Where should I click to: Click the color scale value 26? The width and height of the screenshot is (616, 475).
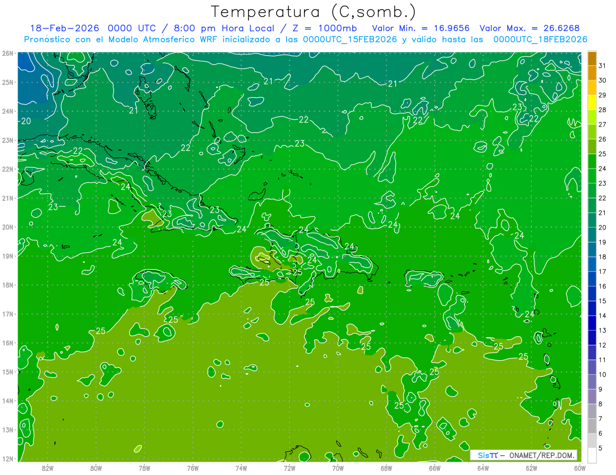coord(603,139)
